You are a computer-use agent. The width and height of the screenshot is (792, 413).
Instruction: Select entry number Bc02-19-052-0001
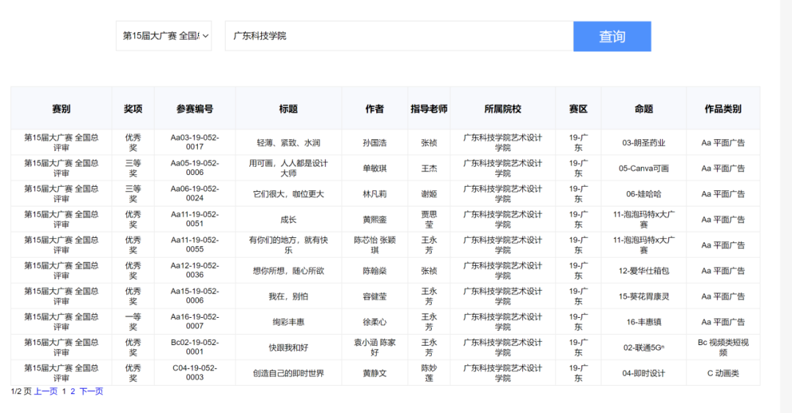click(194, 347)
